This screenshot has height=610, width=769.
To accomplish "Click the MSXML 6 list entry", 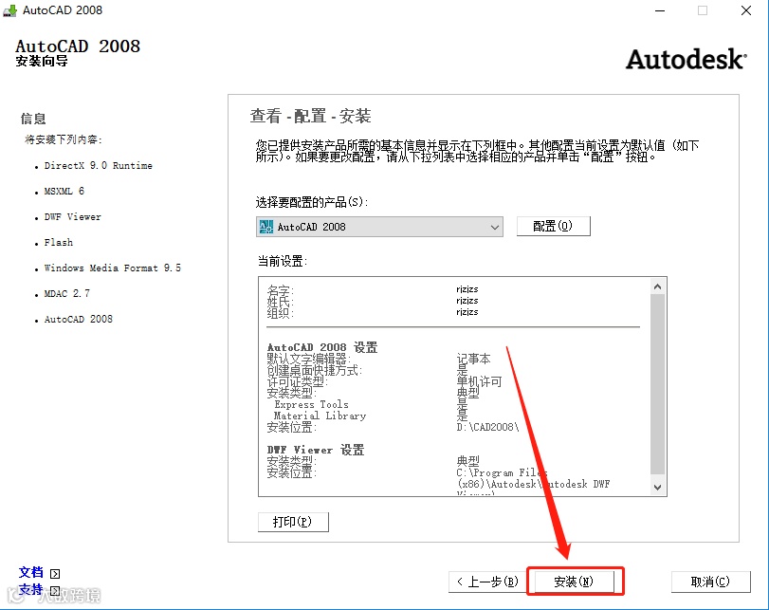I will [x=64, y=192].
